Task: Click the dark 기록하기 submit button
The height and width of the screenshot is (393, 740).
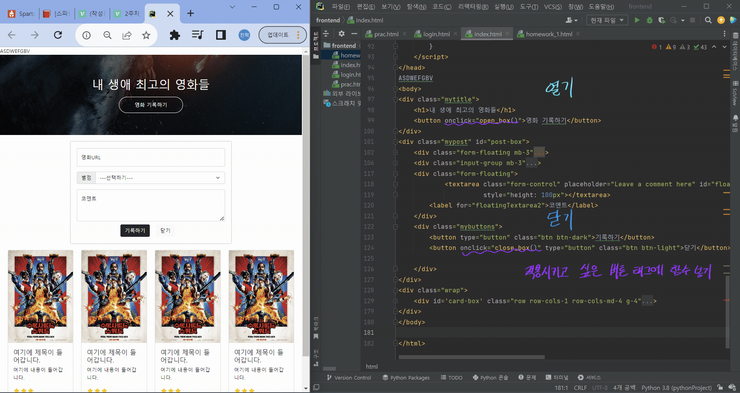Action: pos(135,230)
